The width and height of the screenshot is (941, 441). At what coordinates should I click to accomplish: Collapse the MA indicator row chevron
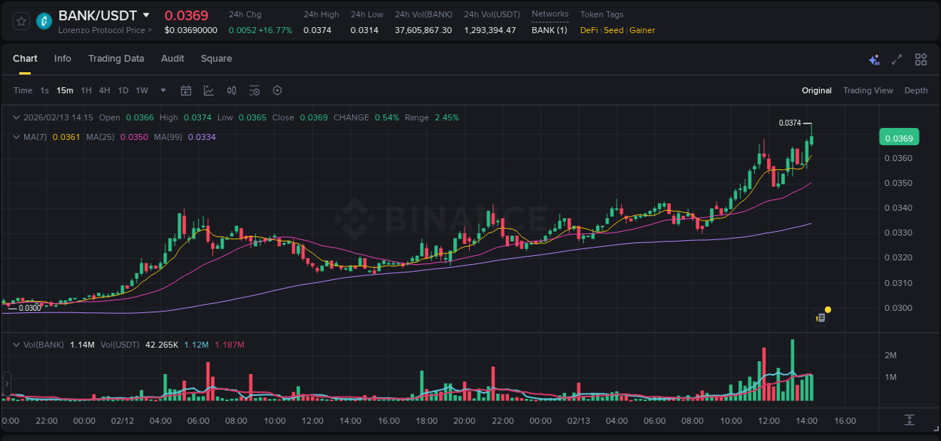point(17,137)
